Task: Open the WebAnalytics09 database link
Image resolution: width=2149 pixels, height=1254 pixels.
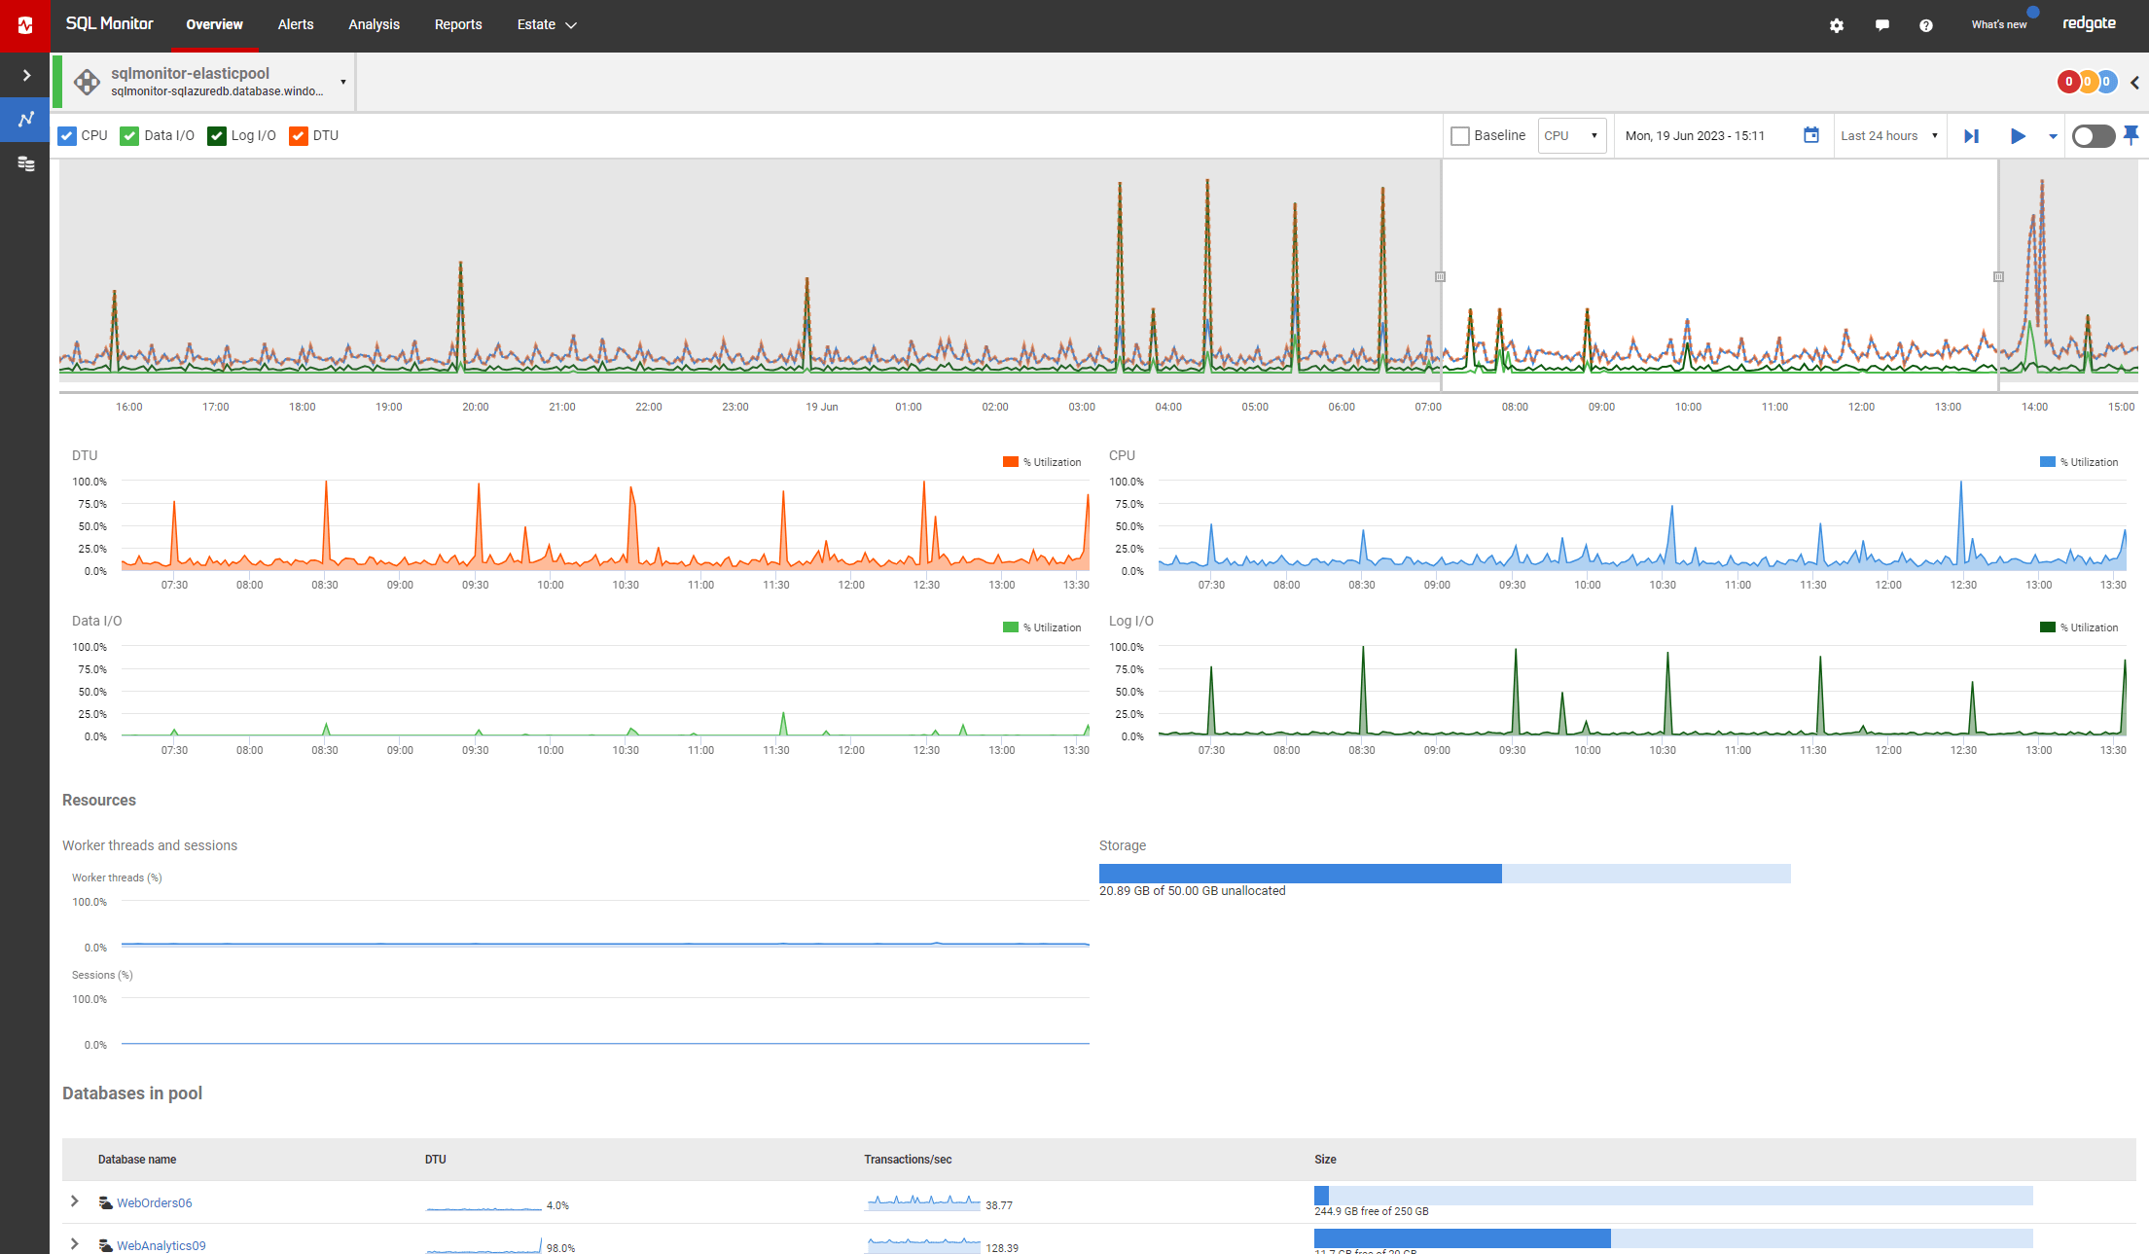Action: pos(161,1245)
